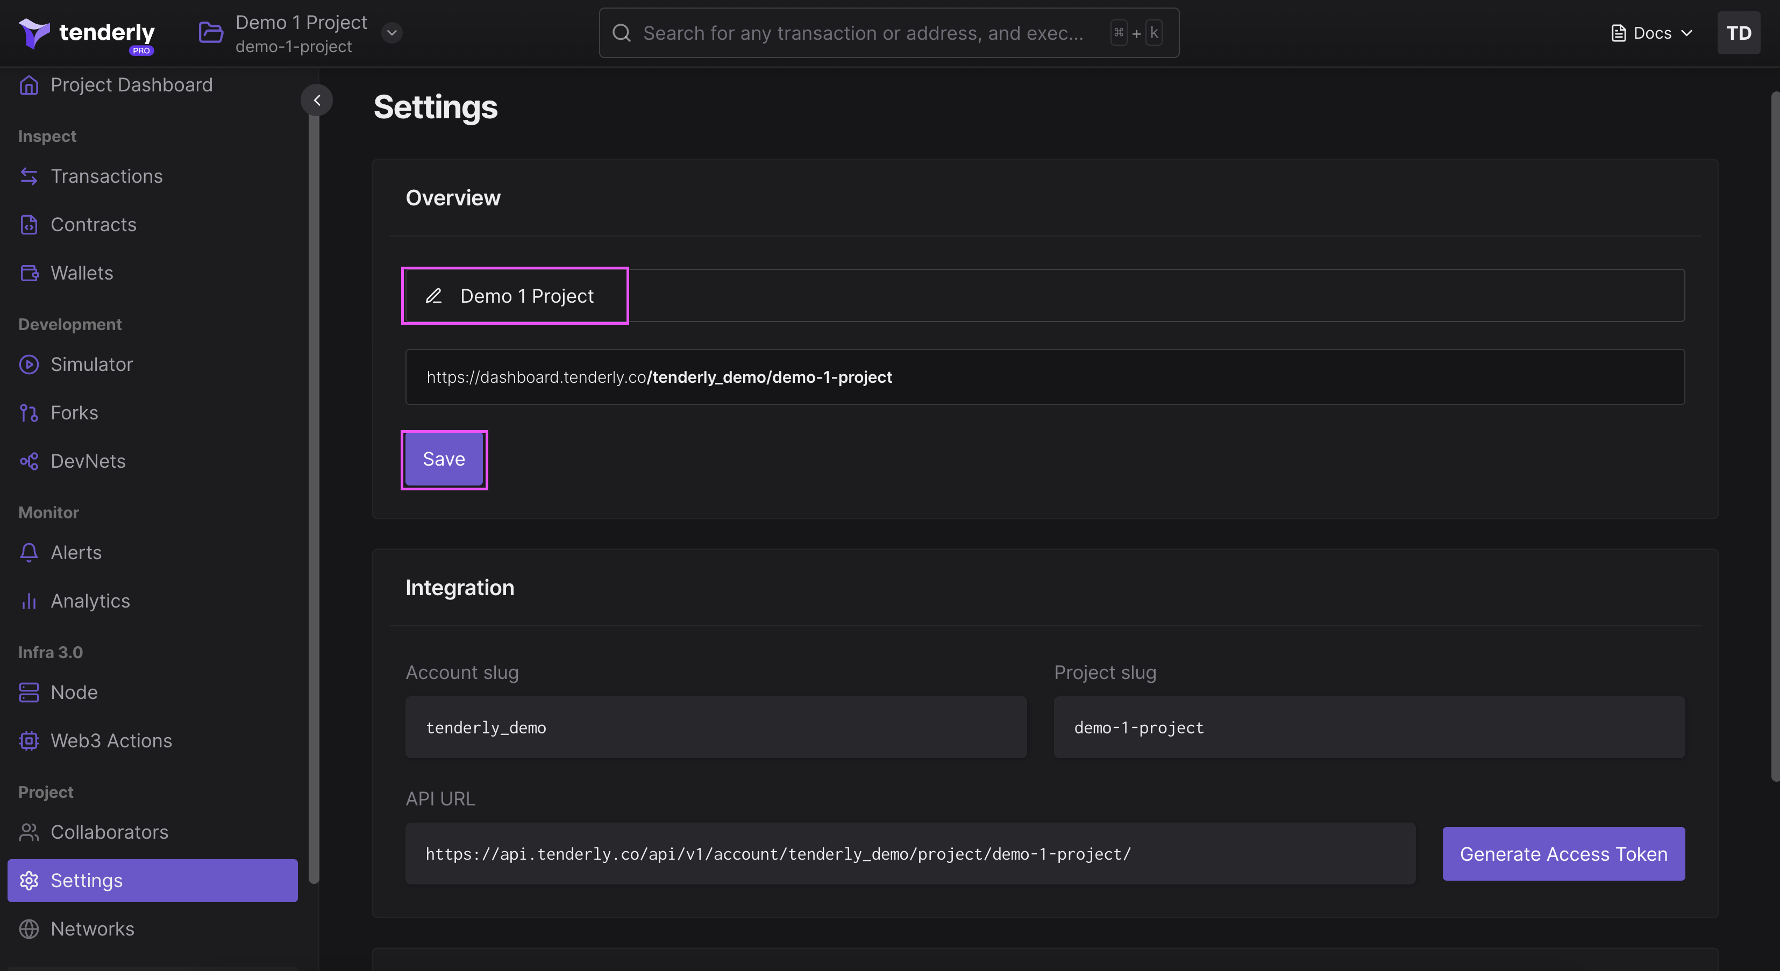The height and width of the screenshot is (971, 1780).
Task: Click the Project Dashboard home icon
Action: (x=29, y=85)
